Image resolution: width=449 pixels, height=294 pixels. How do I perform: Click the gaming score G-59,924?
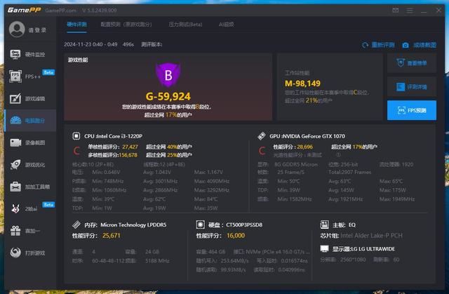[168, 96]
